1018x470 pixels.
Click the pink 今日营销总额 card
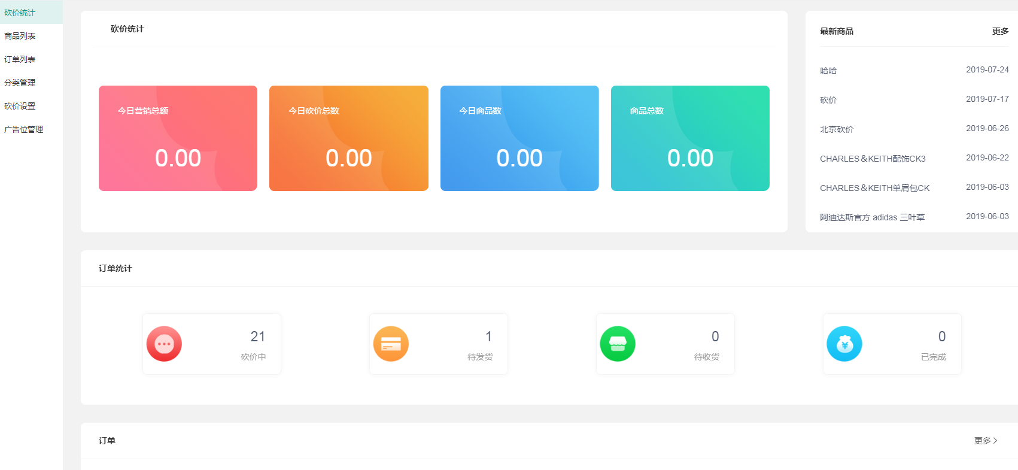click(178, 138)
